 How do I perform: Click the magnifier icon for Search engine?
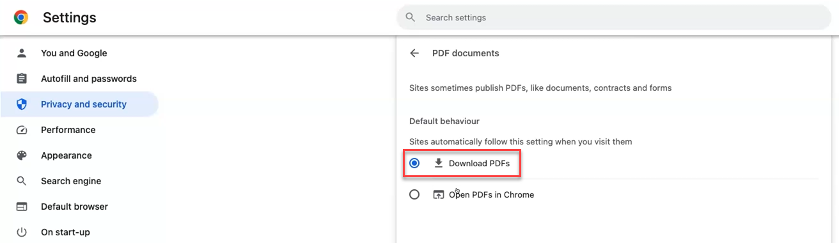point(22,181)
